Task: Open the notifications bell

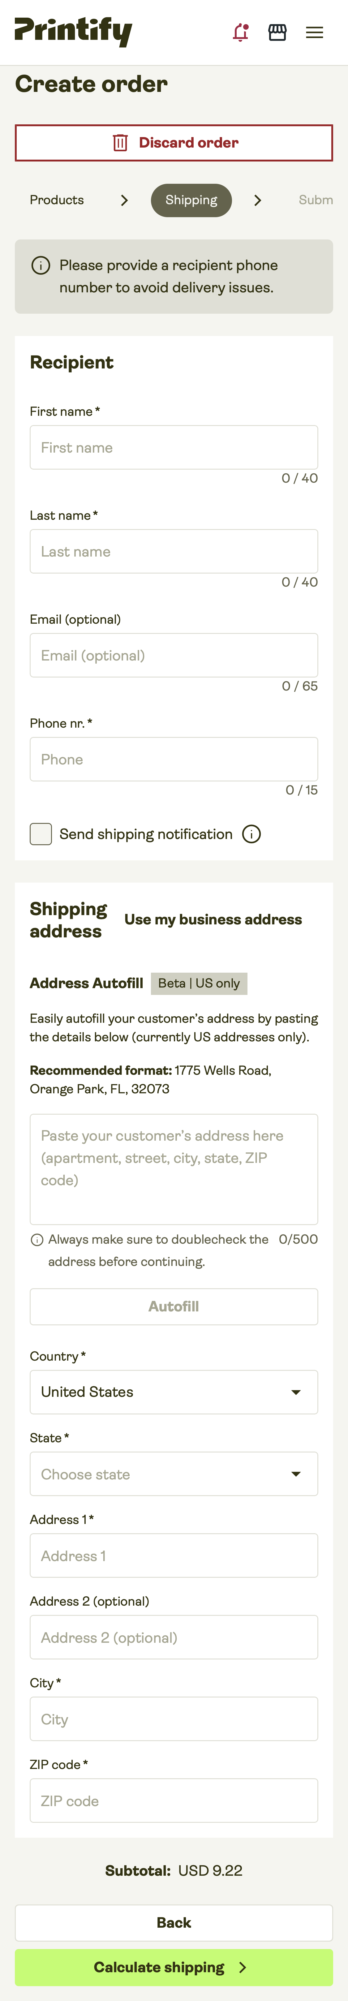Action: [241, 32]
